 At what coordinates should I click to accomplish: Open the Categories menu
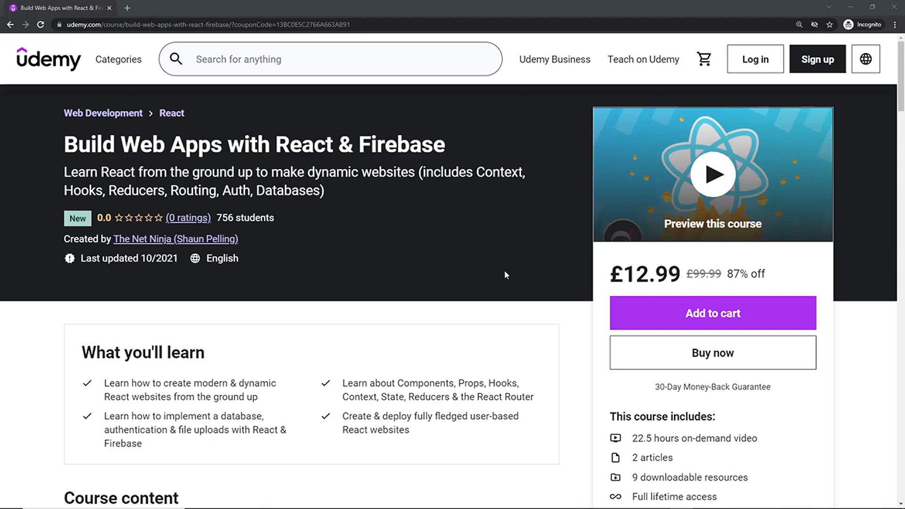pos(118,59)
